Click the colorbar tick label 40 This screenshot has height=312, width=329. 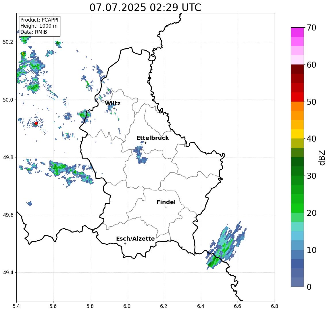tap(311, 139)
